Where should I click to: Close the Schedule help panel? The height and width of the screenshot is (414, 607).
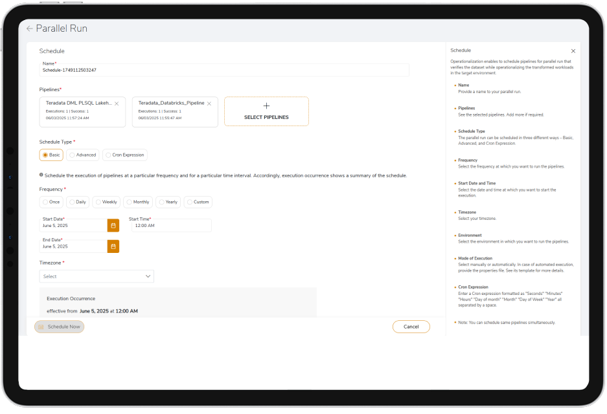[x=573, y=50]
